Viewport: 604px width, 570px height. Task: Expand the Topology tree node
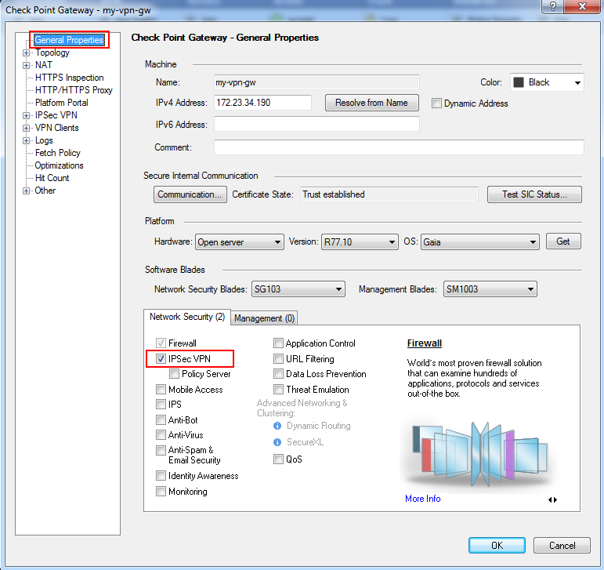(26, 53)
